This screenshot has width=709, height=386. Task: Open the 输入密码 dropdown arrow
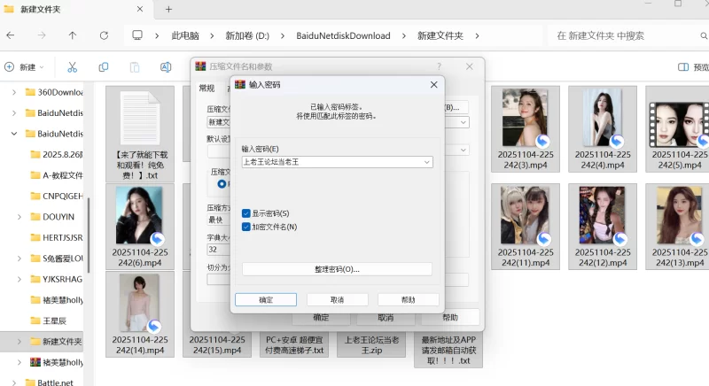427,162
